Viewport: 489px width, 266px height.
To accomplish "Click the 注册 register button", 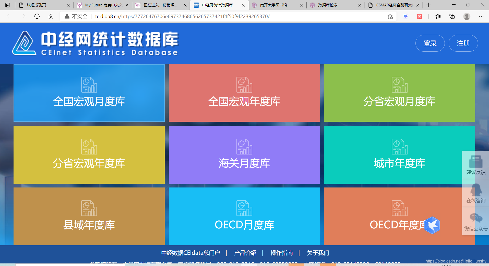I will (463, 43).
